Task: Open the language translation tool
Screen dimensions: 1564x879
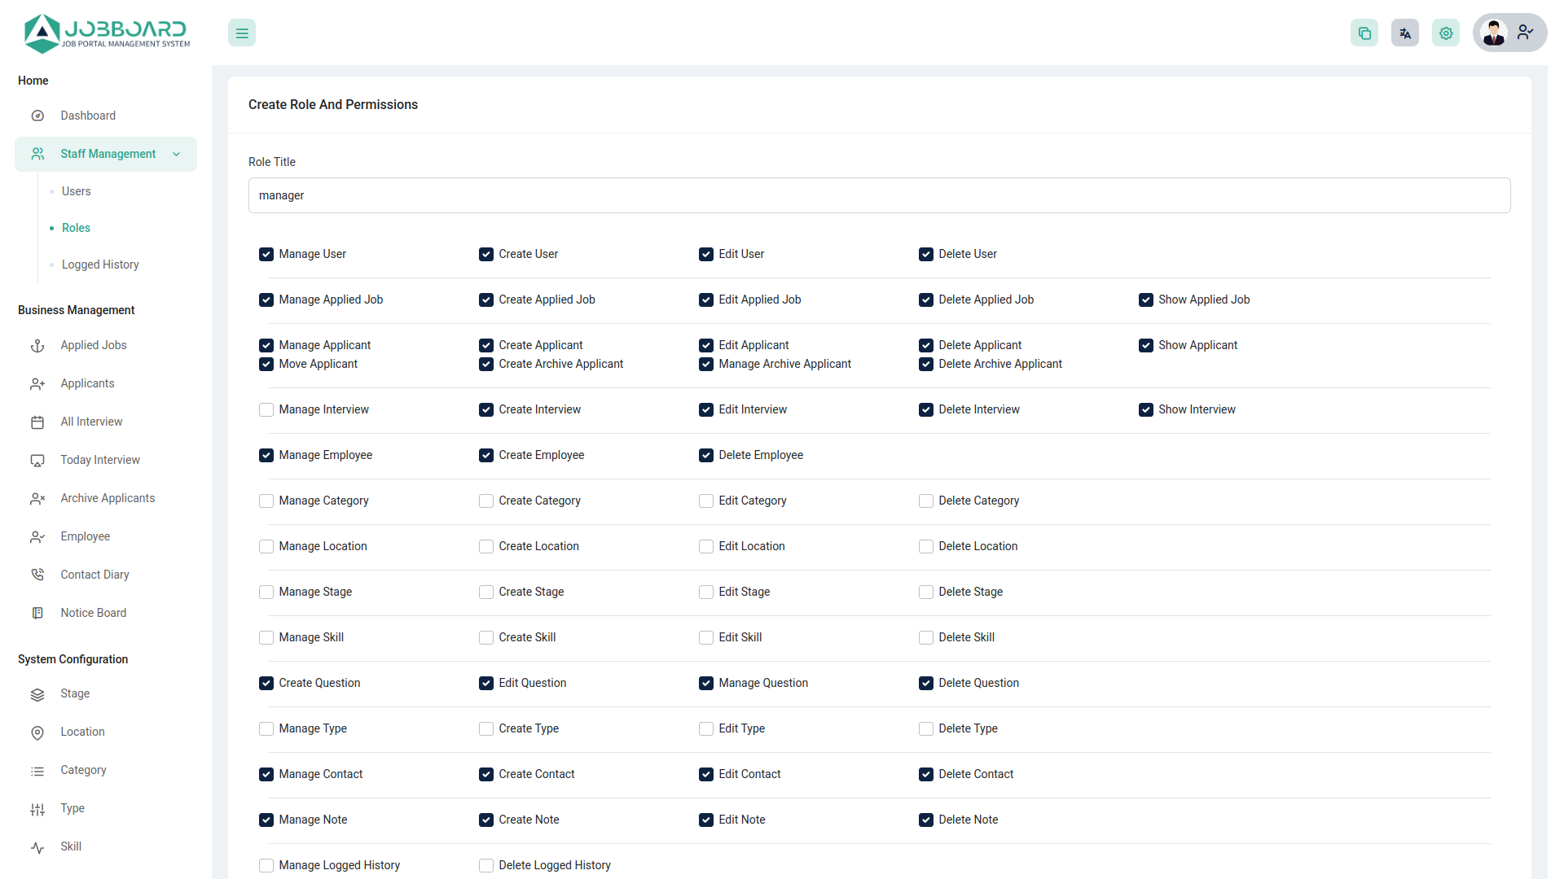Action: tap(1404, 33)
